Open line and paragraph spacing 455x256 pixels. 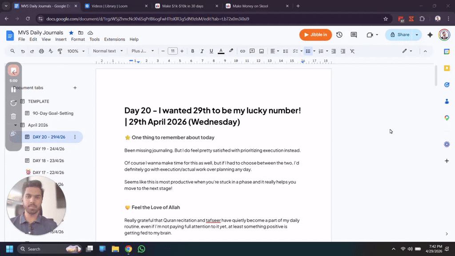(286, 51)
